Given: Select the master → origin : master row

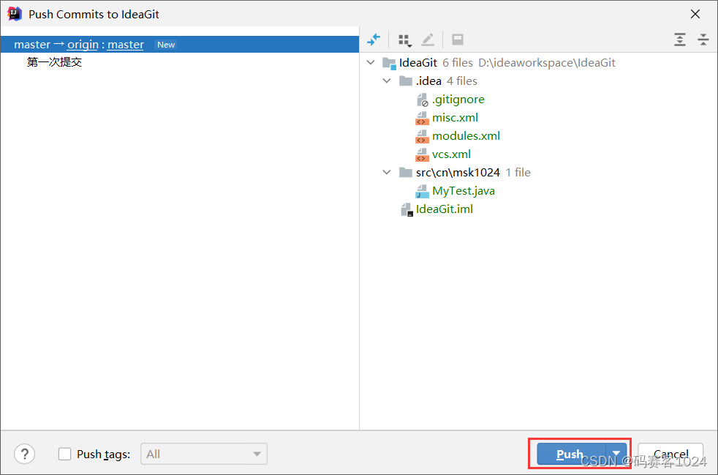Looking at the screenshot, I should (x=180, y=45).
